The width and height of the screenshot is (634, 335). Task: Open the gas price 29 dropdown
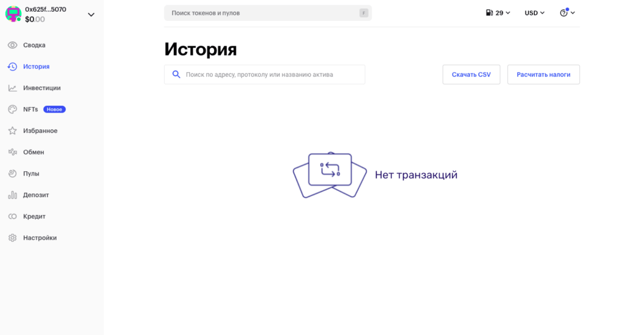pos(498,13)
